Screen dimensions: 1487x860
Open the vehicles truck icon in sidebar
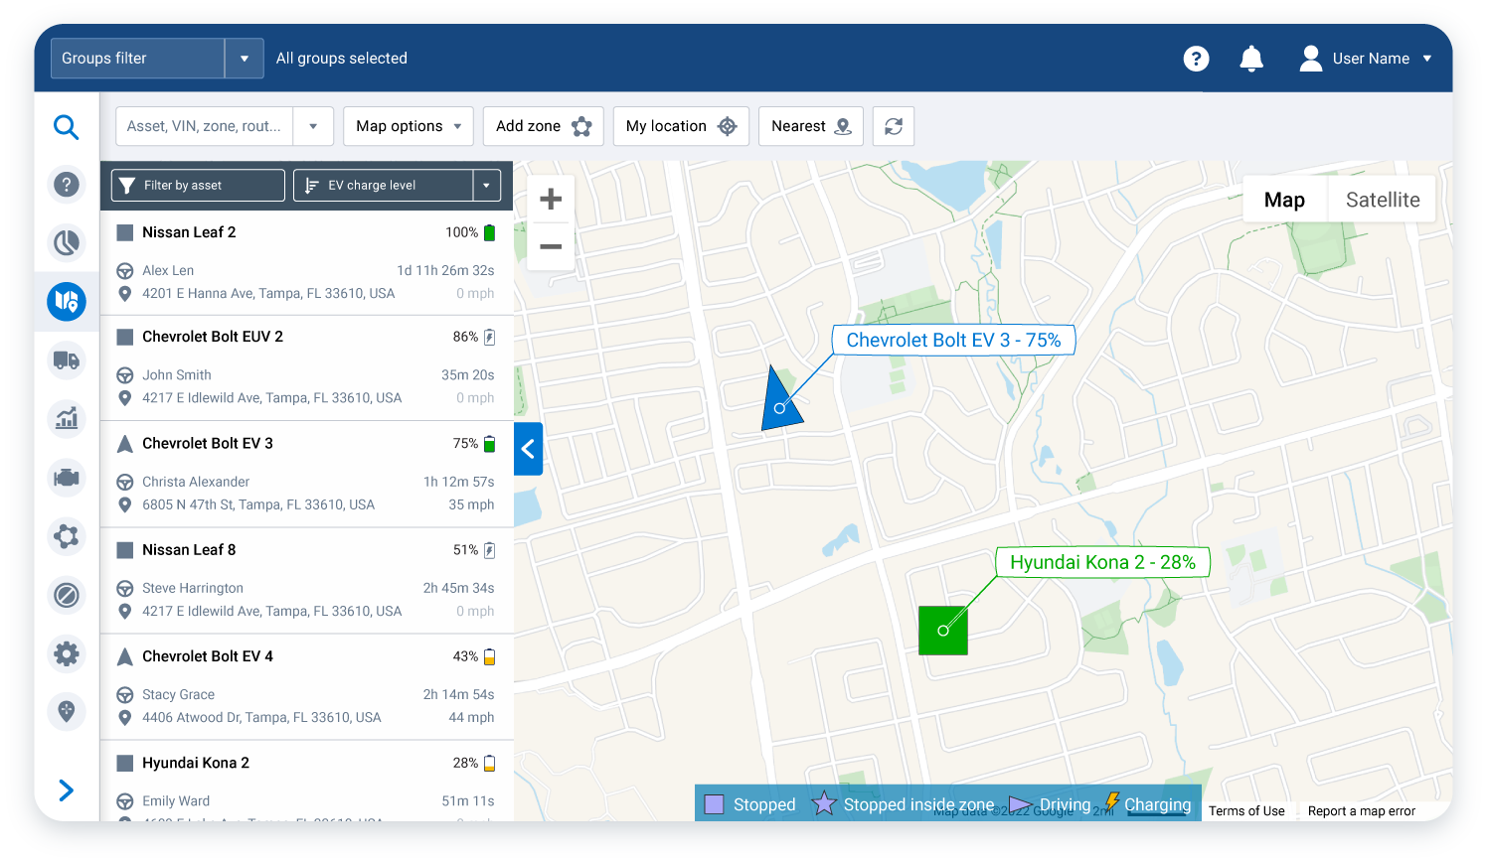click(x=67, y=360)
